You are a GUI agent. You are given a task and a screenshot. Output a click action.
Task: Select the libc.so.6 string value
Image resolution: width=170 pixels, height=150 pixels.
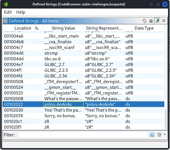tap(52, 59)
